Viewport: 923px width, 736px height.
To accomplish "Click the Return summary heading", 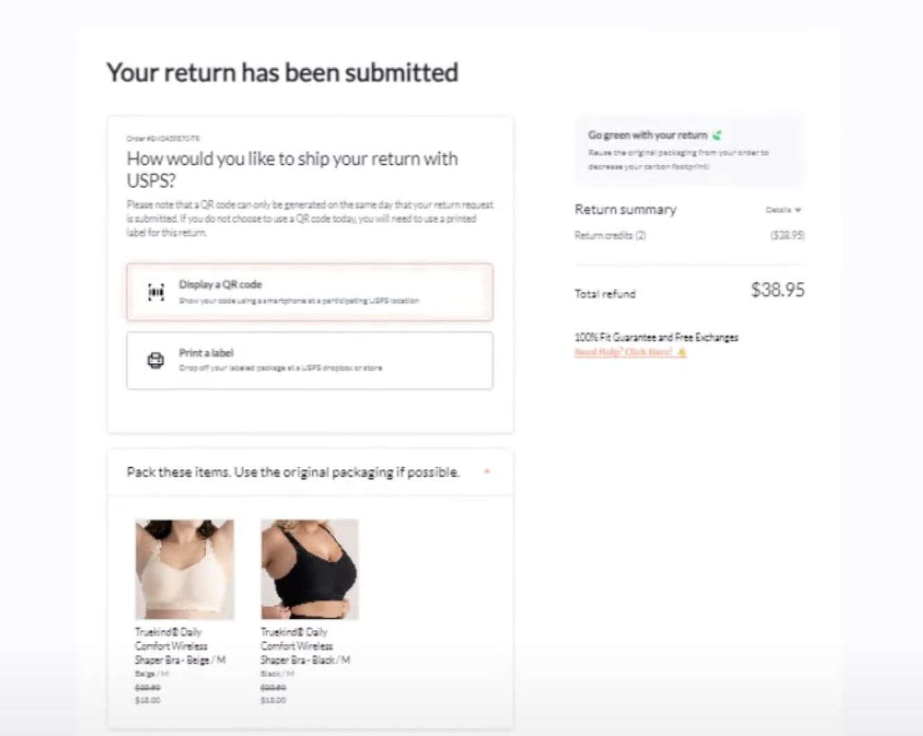I will point(625,209).
